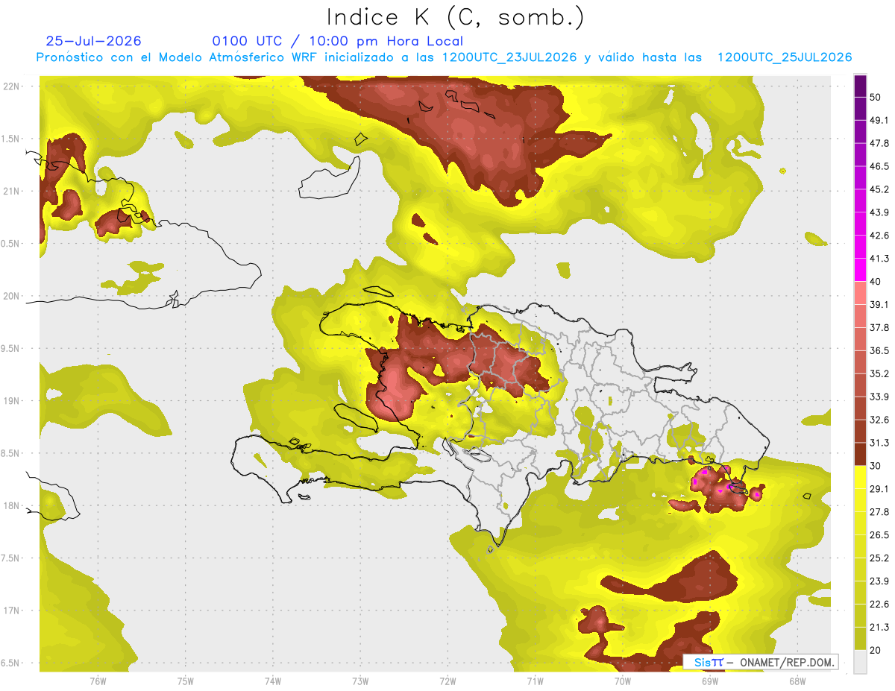Viewport: 895px width, 691px height.
Task: Click the latitude axis label '21N'
Action: coord(12,191)
